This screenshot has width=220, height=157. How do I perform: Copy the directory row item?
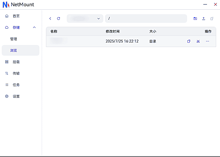click(189, 41)
